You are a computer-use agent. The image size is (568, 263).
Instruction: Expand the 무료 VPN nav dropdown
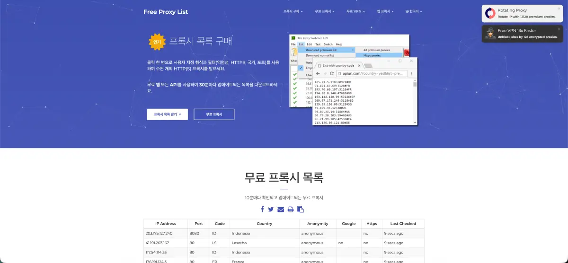(356, 11)
